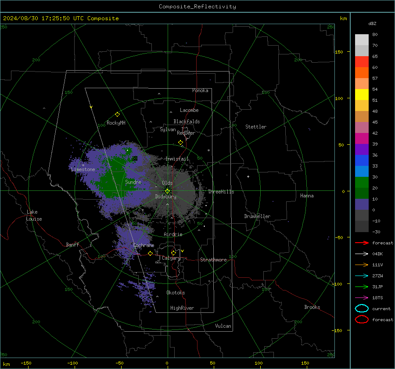
Task: Click the dBZ scale heading
Action: pyautogui.click(x=372, y=23)
